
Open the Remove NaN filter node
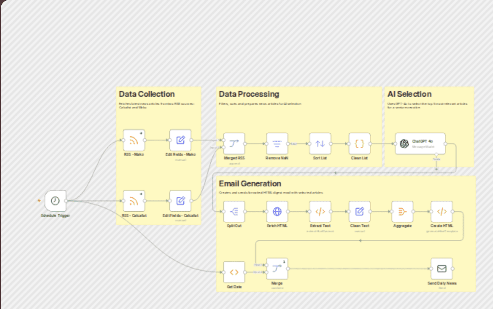(x=277, y=143)
